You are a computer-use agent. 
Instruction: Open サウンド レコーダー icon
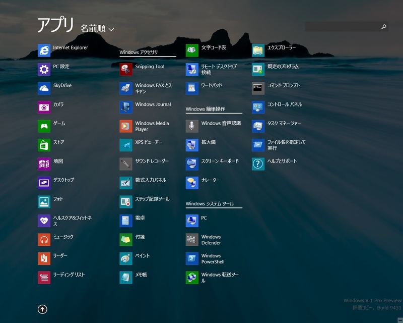pyautogui.click(x=126, y=164)
